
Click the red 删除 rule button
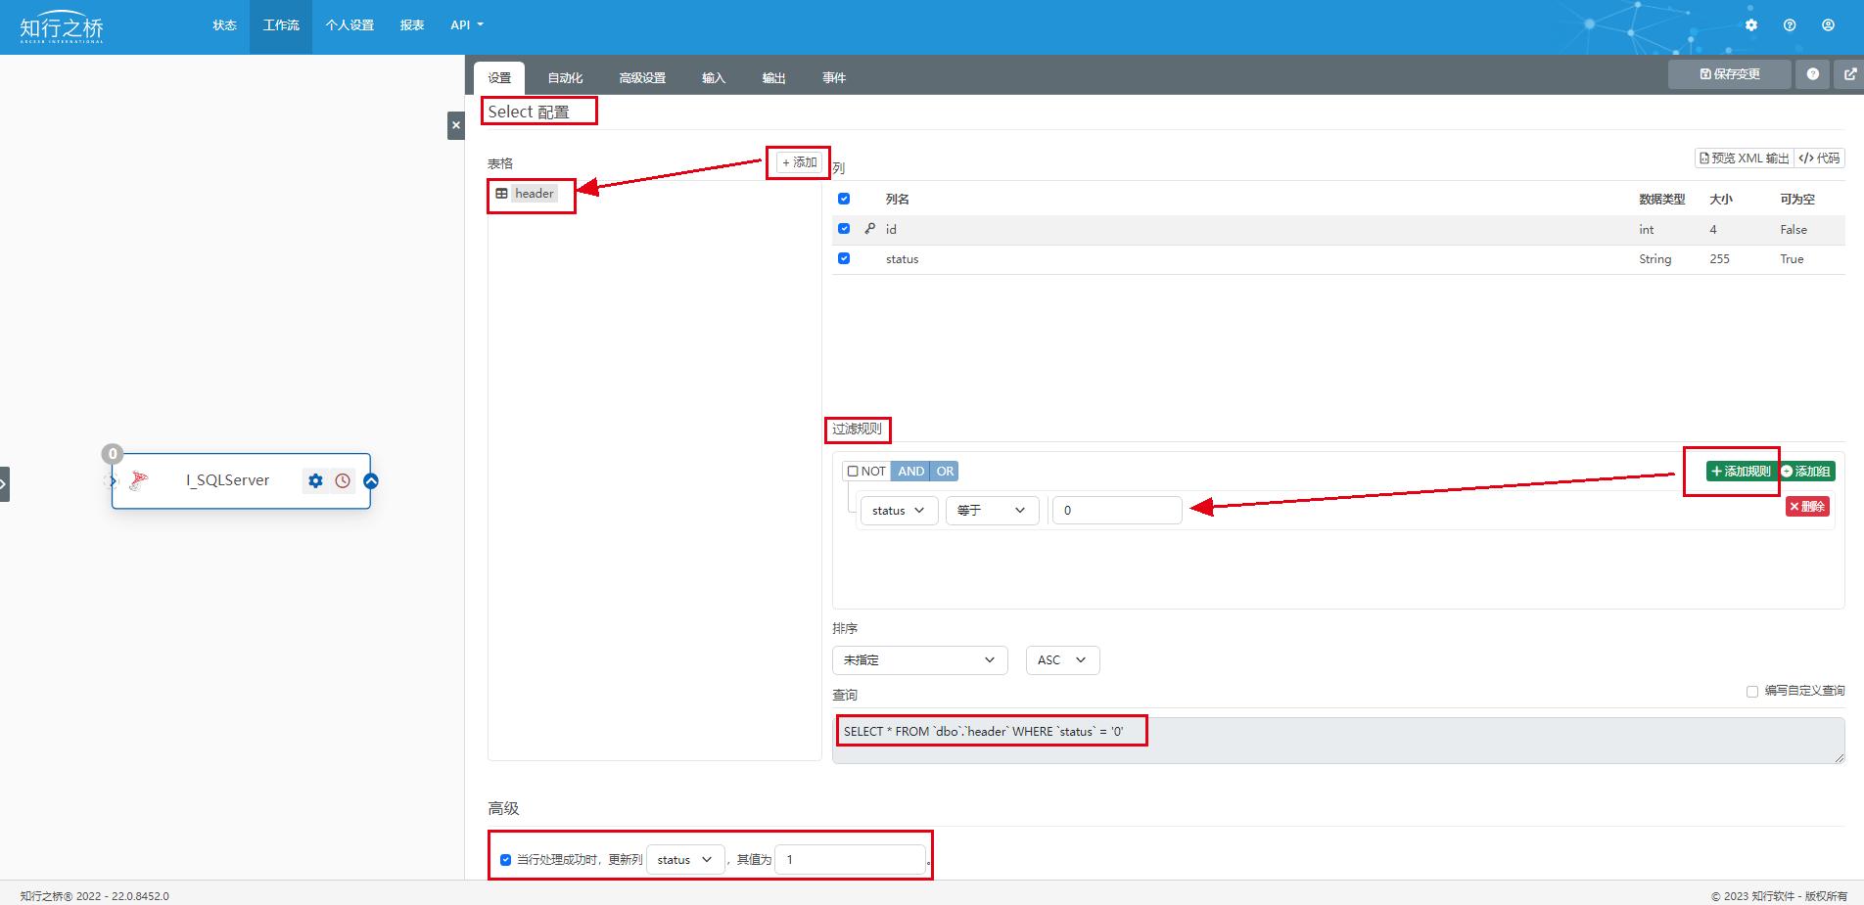click(1807, 507)
